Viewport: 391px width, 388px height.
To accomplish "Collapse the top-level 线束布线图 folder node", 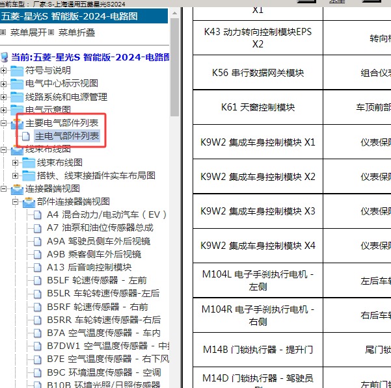I will (3, 149).
